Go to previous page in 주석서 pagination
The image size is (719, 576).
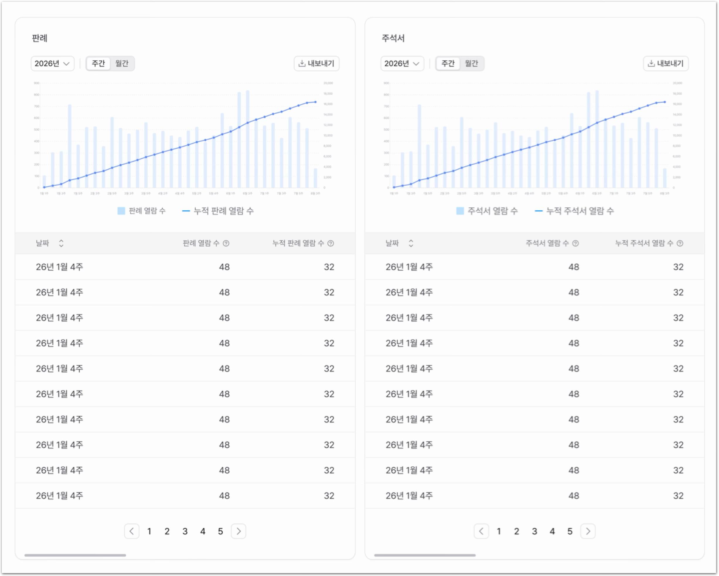pos(481,531)
